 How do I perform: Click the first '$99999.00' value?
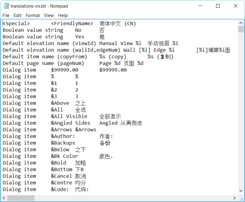click(64, 70)
